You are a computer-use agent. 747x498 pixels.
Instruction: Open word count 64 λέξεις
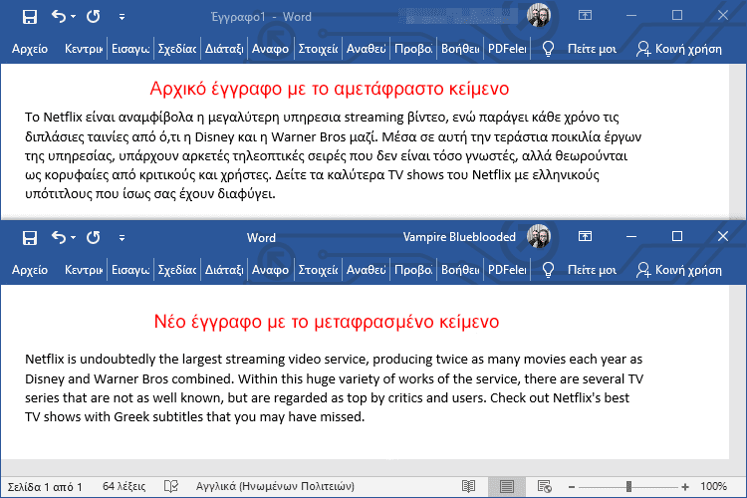(x=124, y=486)
